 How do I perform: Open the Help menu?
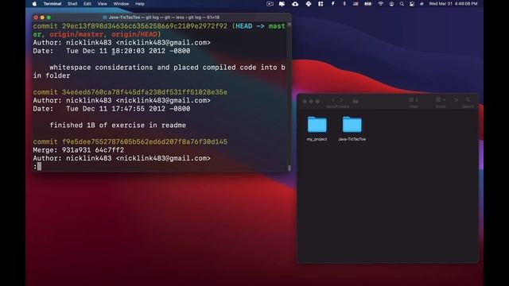[140, 4]
